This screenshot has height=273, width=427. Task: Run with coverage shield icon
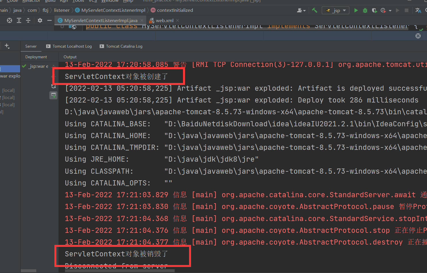click(374, 10)
